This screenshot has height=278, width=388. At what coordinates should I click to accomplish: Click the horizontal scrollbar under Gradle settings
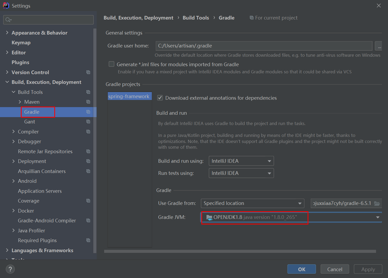pyautogui.click(x=240, y=251)
